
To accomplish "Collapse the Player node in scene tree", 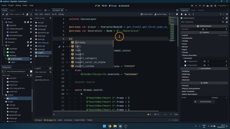I will (4, 22).
